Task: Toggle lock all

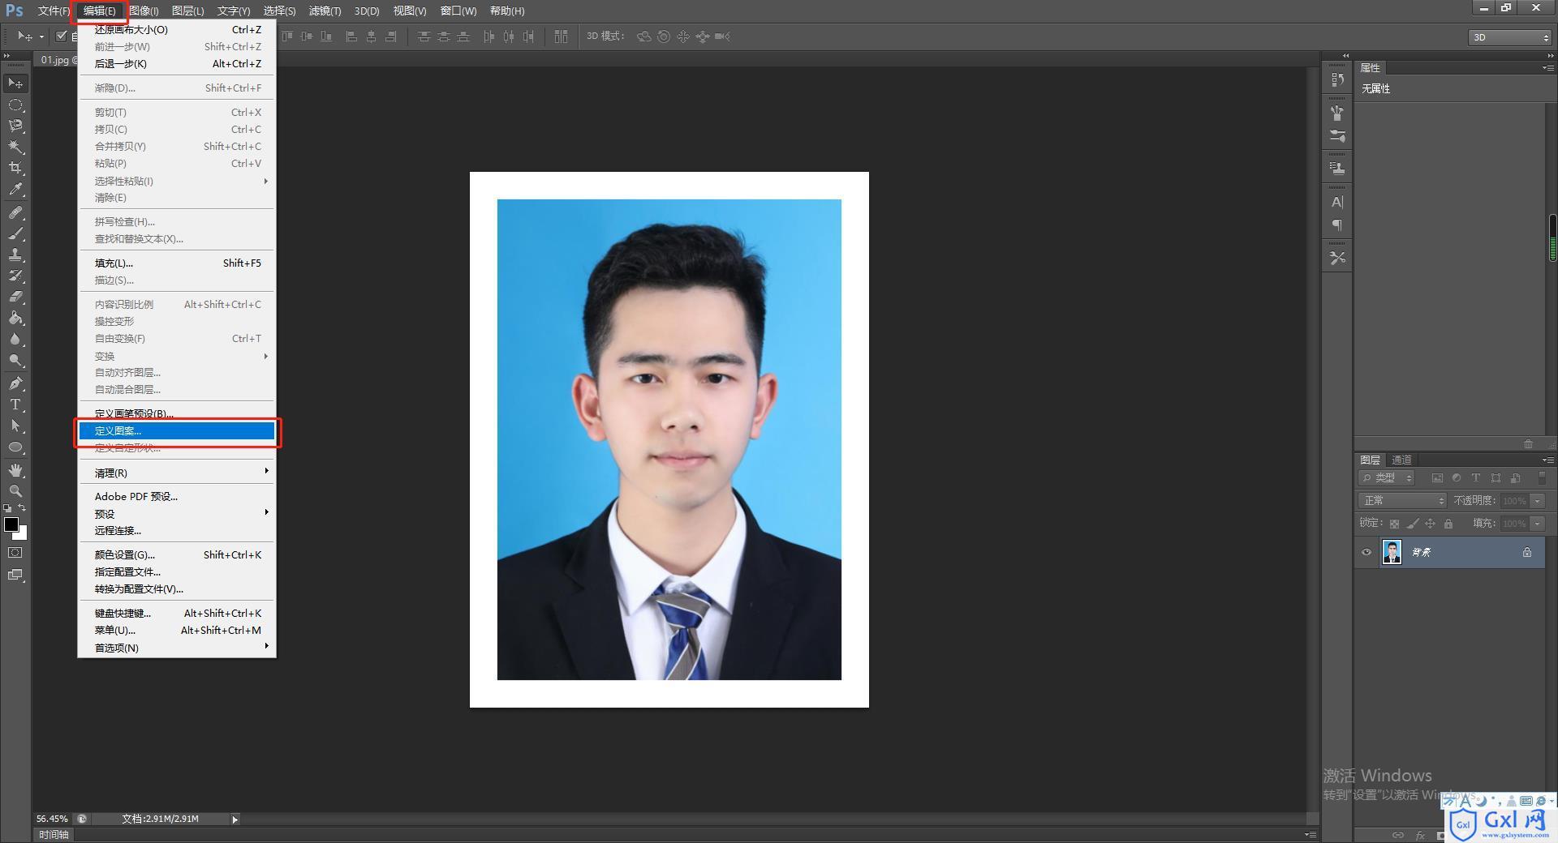Action: pyautogui.click(x=1448, y=524)
